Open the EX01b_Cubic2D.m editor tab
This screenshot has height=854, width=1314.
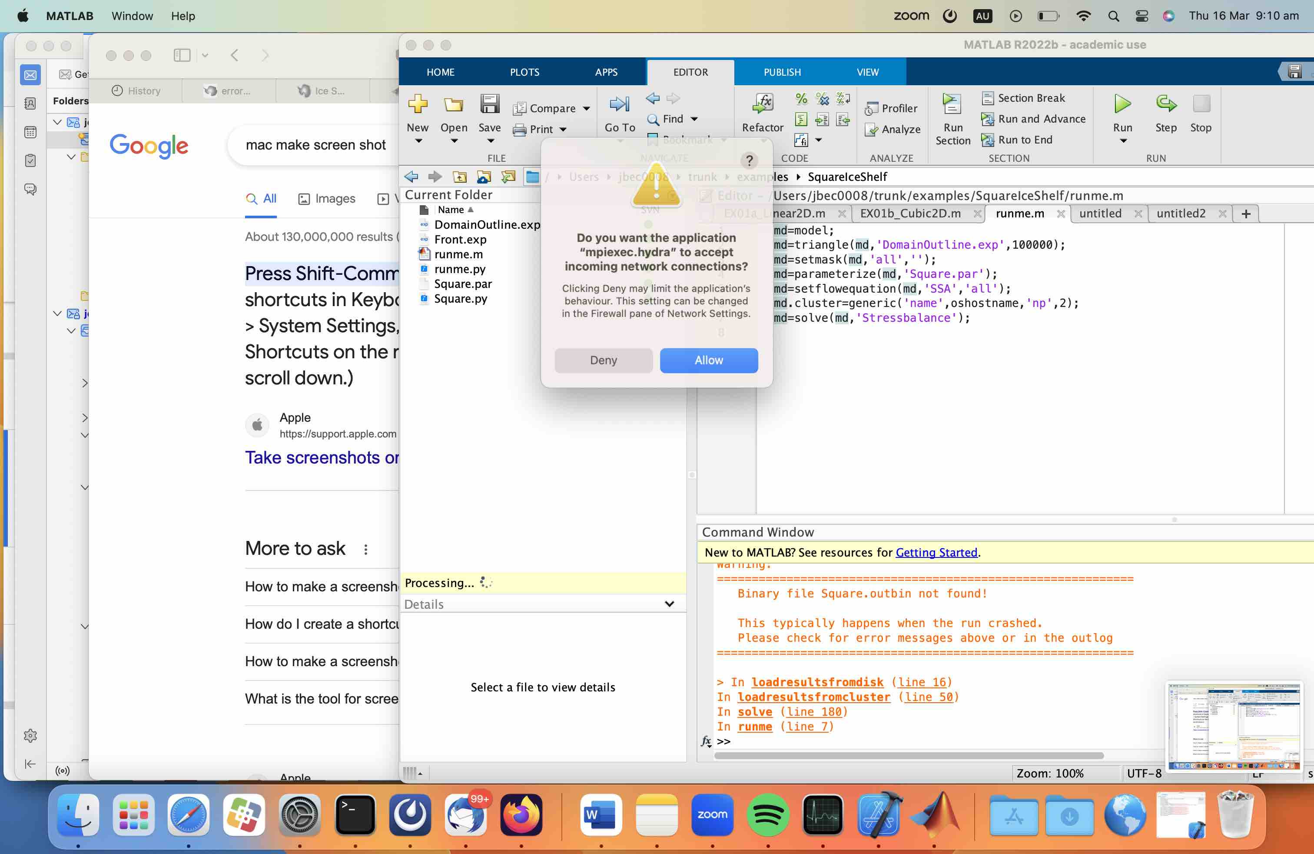pyautogui.click(x=910, y=214)
